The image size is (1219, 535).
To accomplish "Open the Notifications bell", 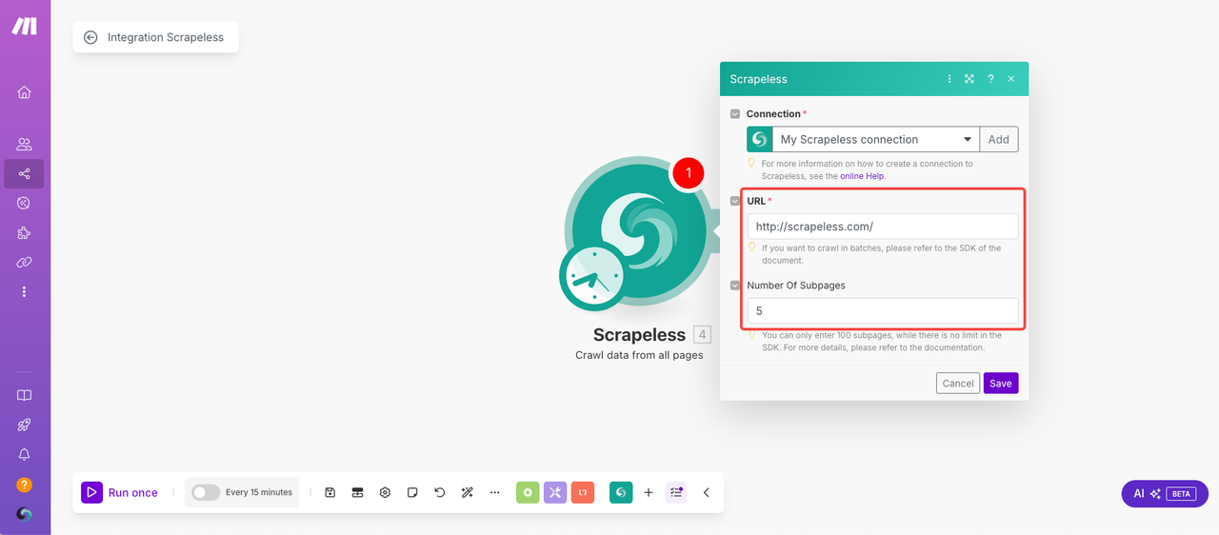I will (x=24, y=455).
